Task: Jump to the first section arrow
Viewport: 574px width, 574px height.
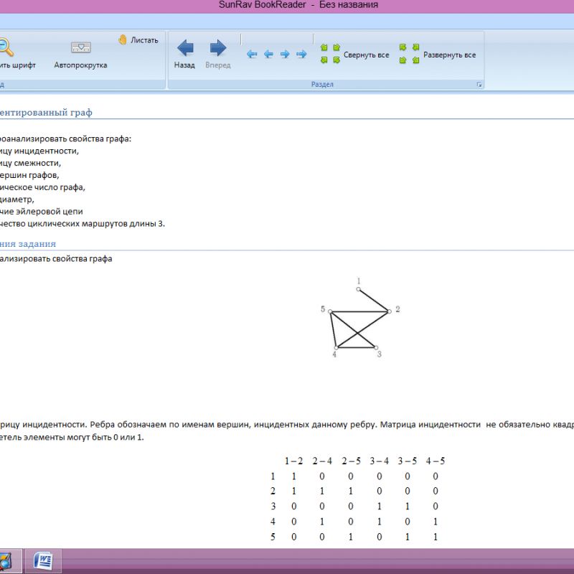Action: tap(252, 55)
